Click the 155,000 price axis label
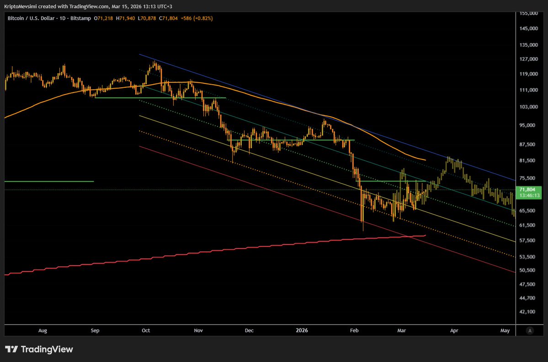Image resolution: width=548 pixels, height=362 pixels. click(x=528, y=13)
